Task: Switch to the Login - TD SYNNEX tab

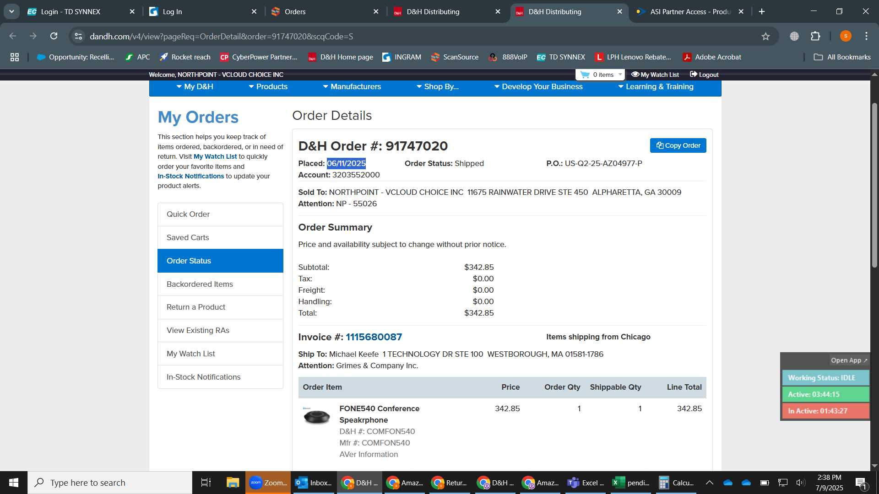Action: pos(81,11)
